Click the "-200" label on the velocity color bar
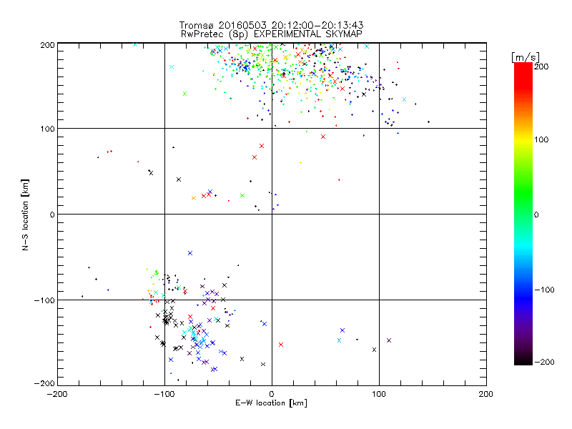Screen dimensions: 572x429 pyautogui.click(x=544, y=362)
